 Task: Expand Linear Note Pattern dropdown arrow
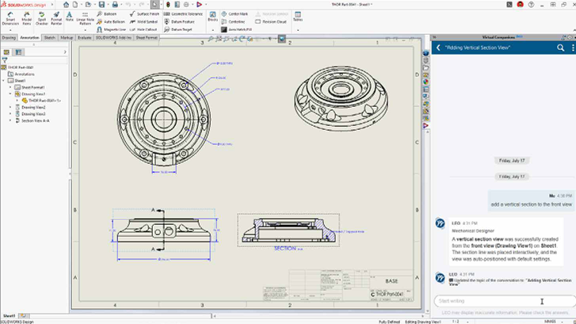coord(86,30)
